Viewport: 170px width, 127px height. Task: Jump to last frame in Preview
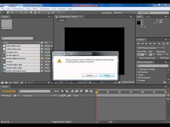point(154,44)
